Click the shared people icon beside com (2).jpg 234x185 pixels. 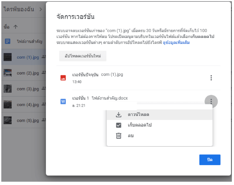coord(44,72)
